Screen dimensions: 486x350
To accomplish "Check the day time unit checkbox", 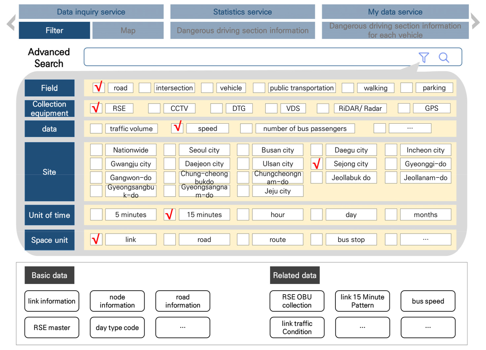I will pyautogui.click(x=317, y=214).
